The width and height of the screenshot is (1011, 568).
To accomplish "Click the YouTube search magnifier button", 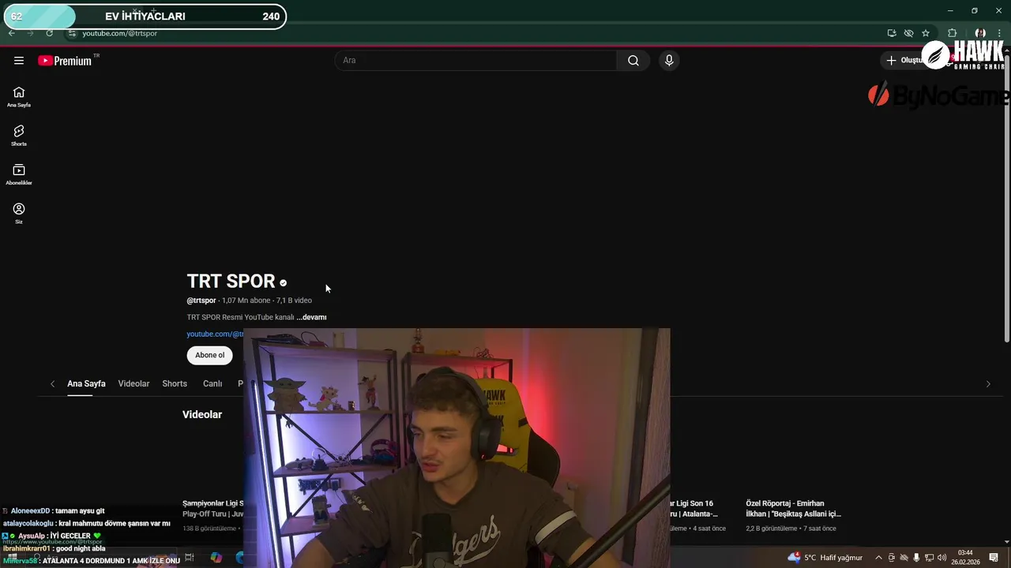I will (x=633, y=61).
